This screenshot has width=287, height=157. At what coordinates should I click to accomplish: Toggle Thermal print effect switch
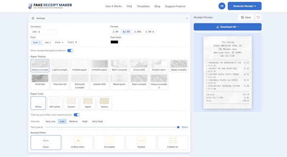pyautogui.click(x=77, y=115)
